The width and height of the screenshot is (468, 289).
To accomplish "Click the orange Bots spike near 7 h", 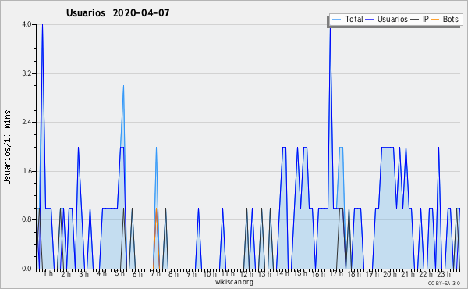I will [156, 239].
